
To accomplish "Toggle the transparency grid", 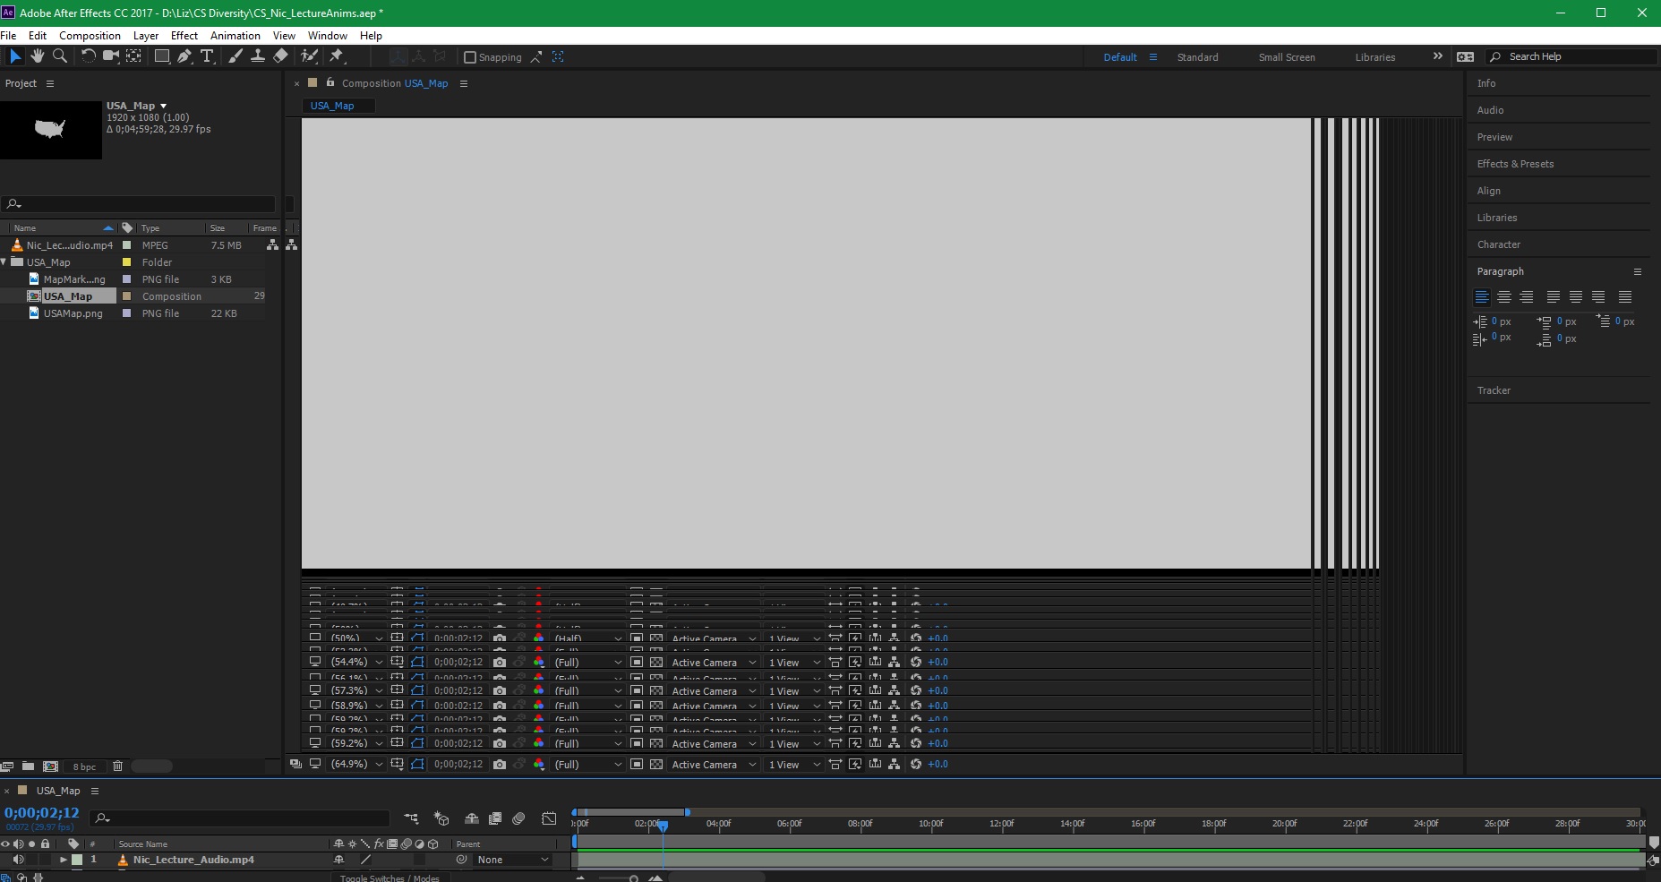I will coord(656,764).
